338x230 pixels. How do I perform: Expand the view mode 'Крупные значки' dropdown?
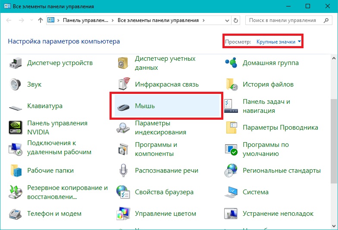[x=279, y=42]
